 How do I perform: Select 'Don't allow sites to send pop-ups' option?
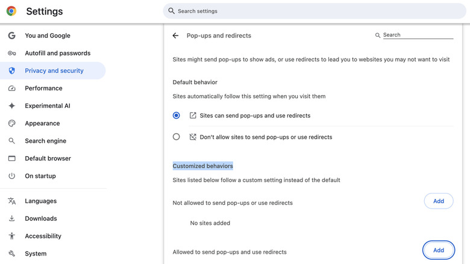coord(177,137)
